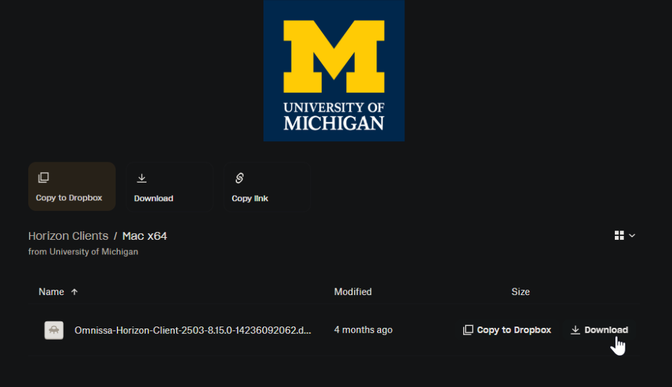
Task: Sort the list by Name column header
Action: [x=51, y=292]
